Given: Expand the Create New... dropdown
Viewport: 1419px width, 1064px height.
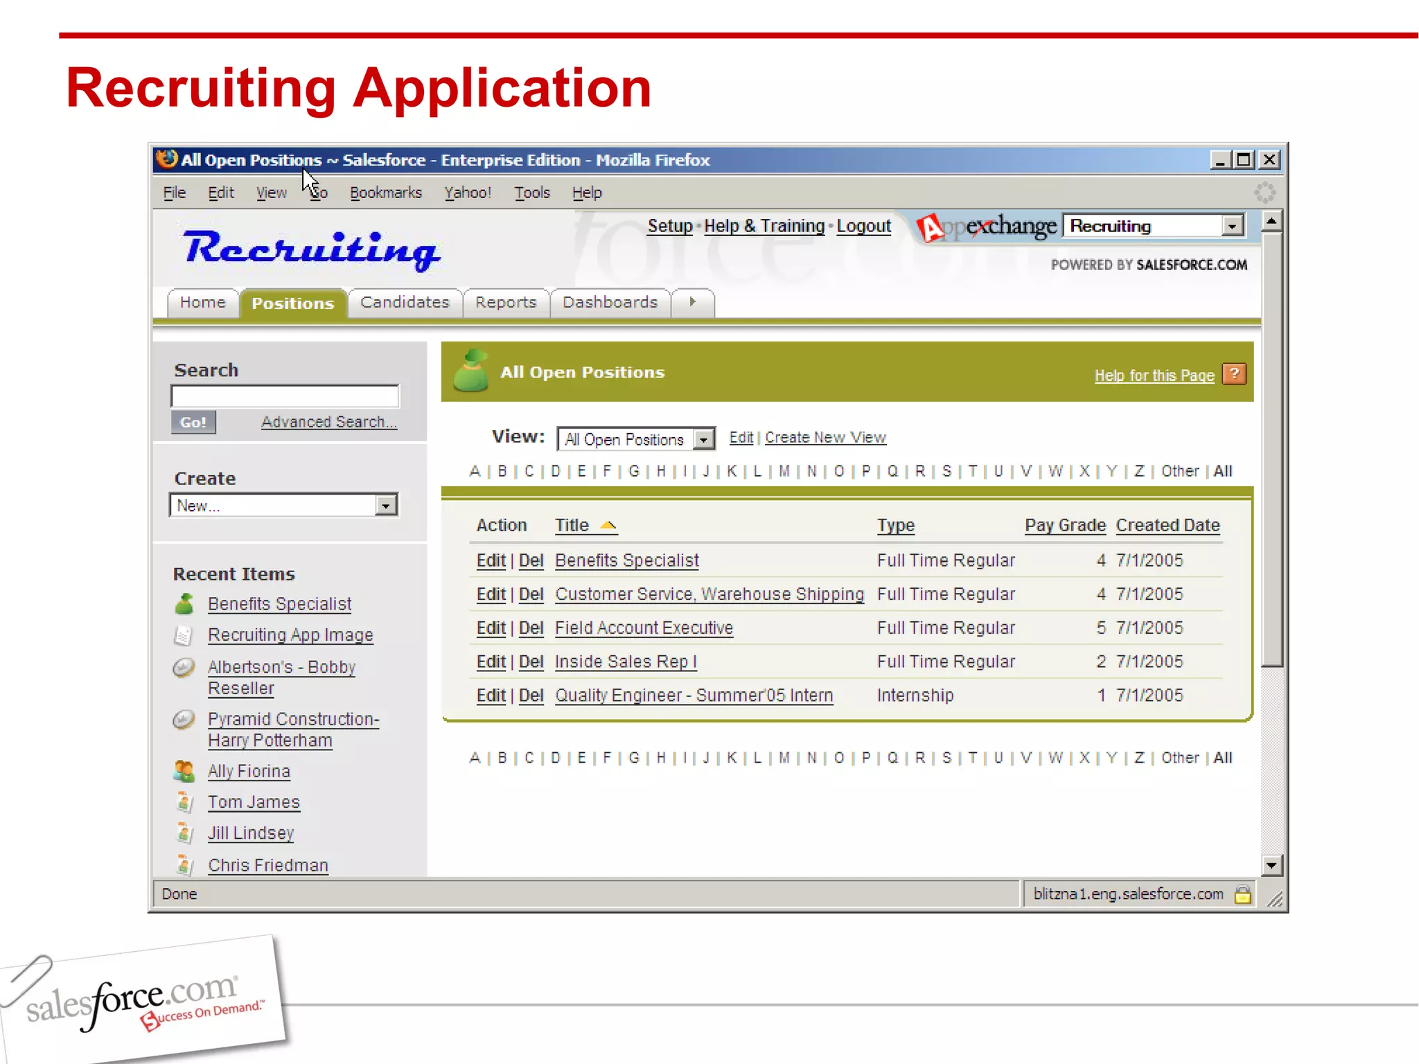Looking at the screenshot, I should coord(386,506).
